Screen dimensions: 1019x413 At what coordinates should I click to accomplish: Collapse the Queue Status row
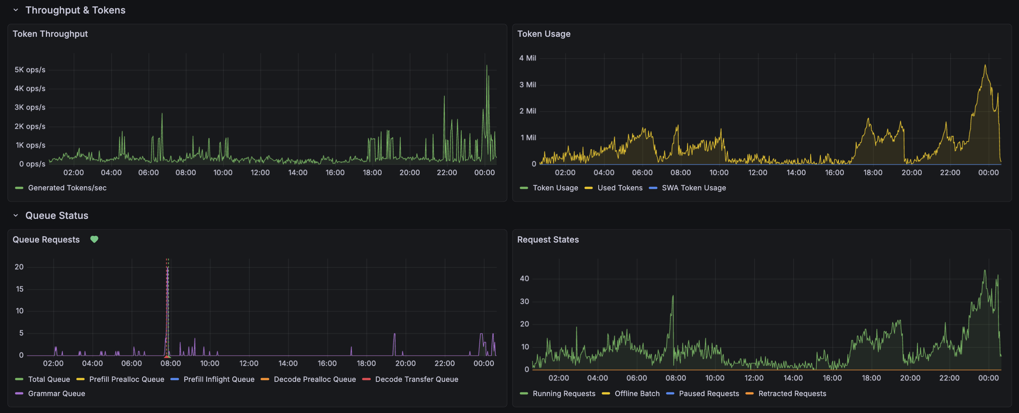(x=15, y=216)
